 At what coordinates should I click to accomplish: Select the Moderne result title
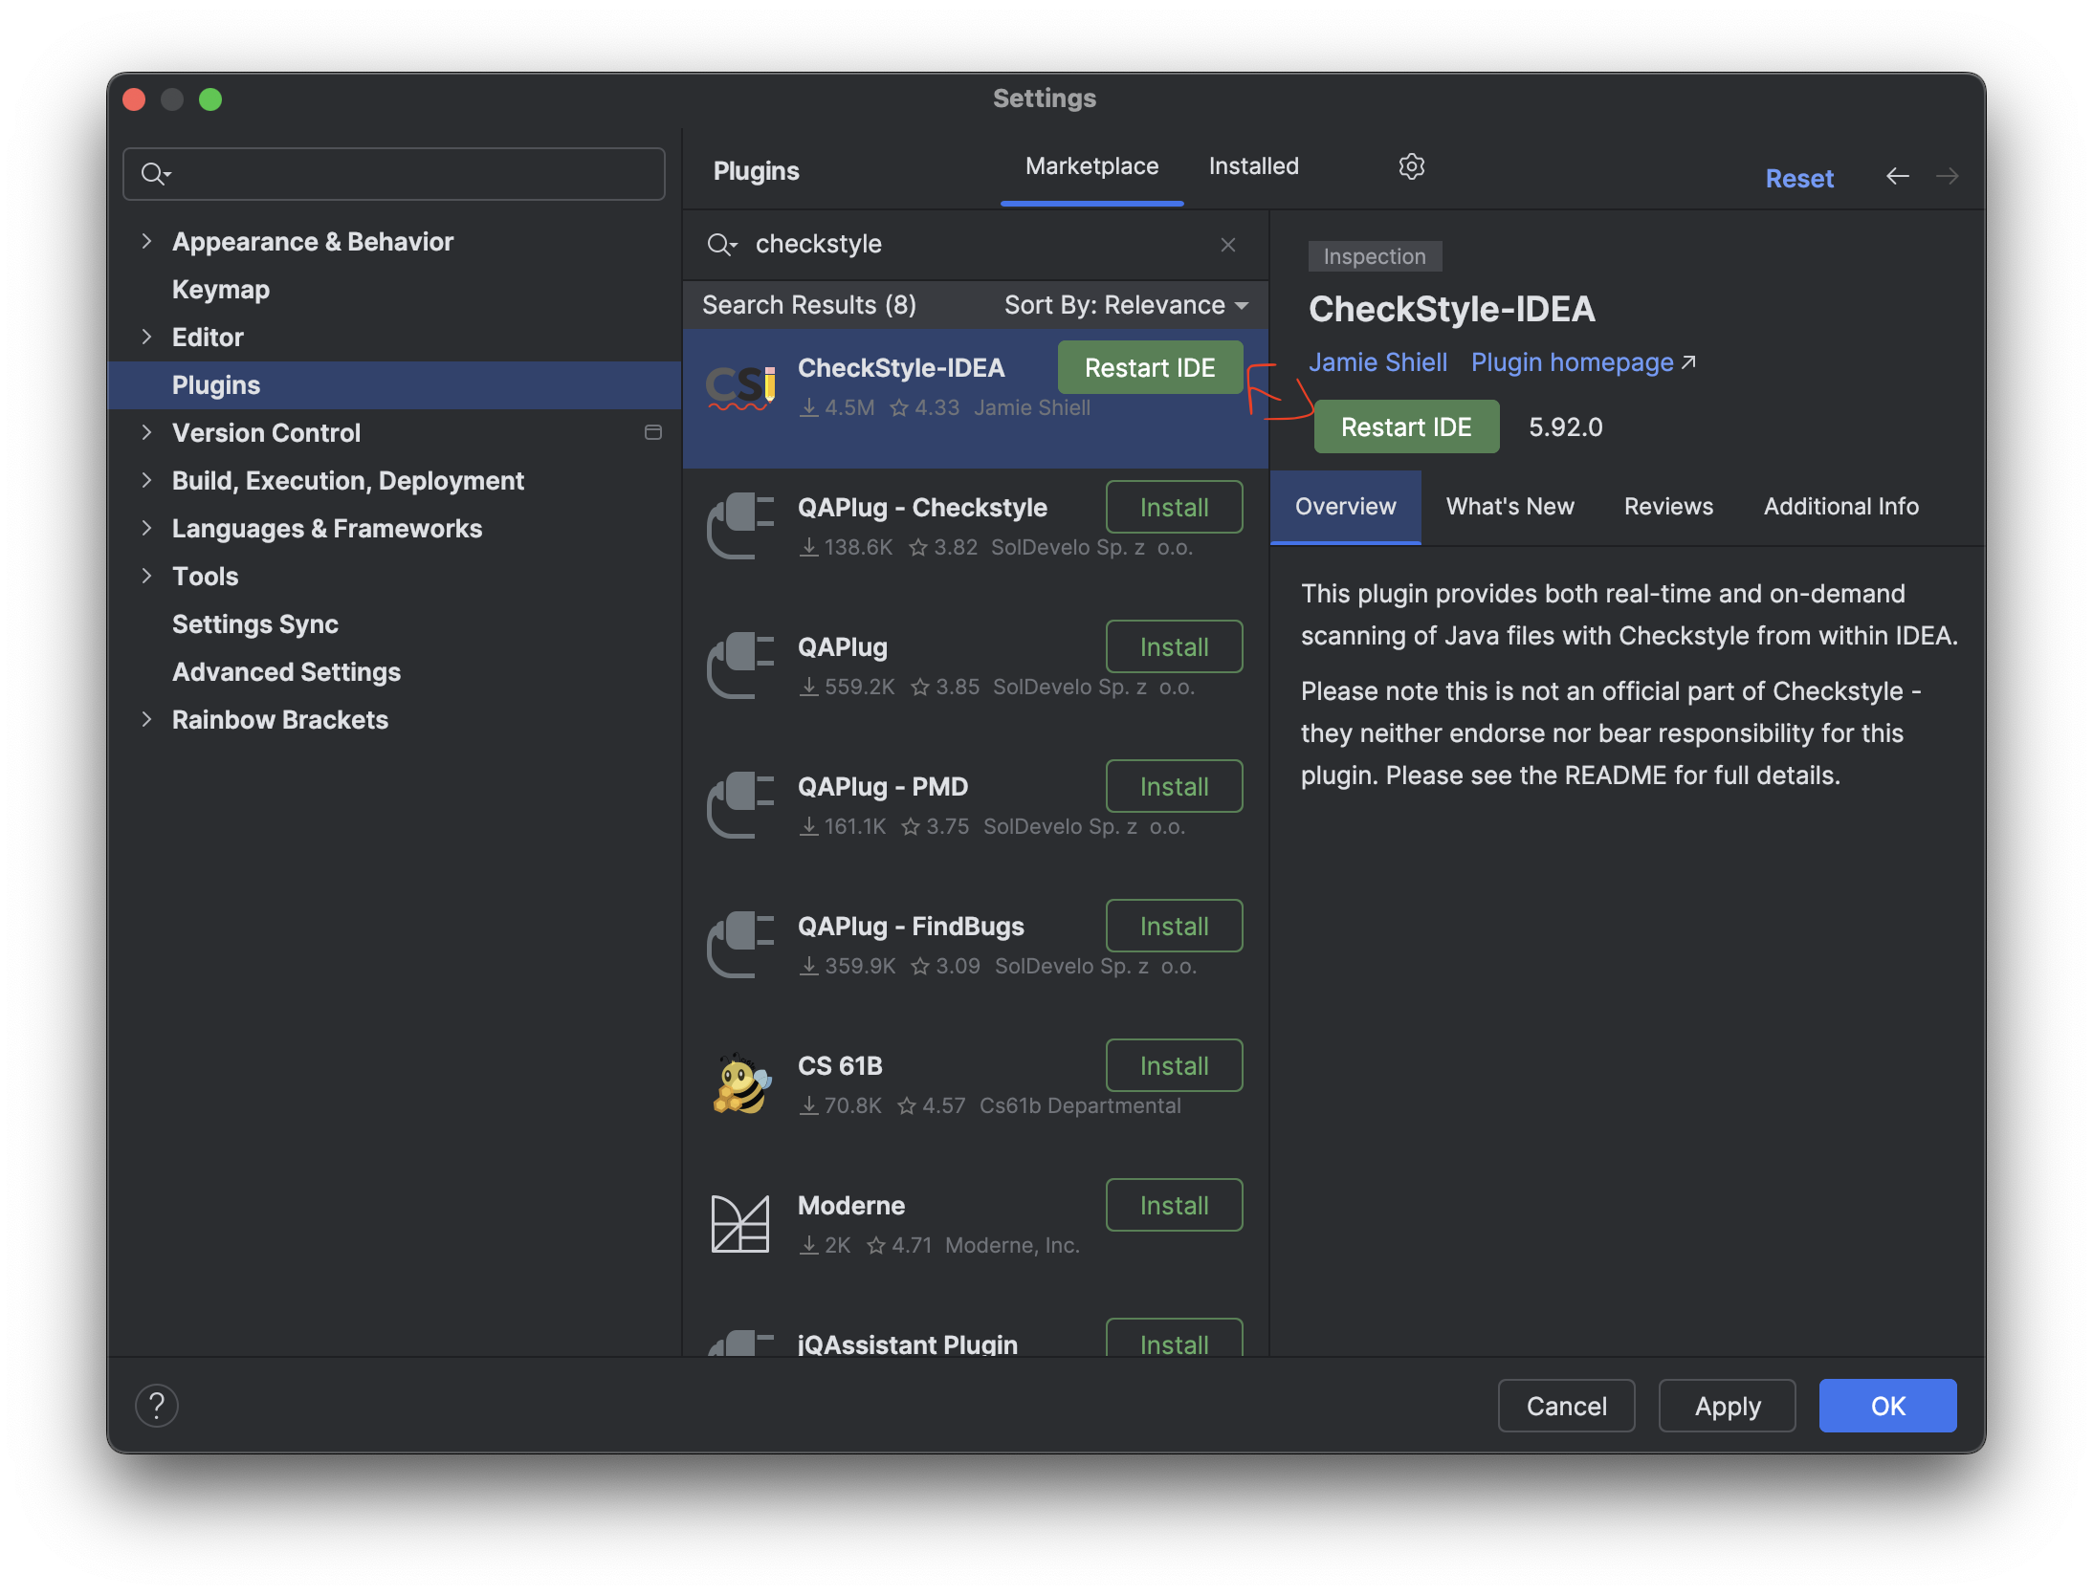(851, 1205)
